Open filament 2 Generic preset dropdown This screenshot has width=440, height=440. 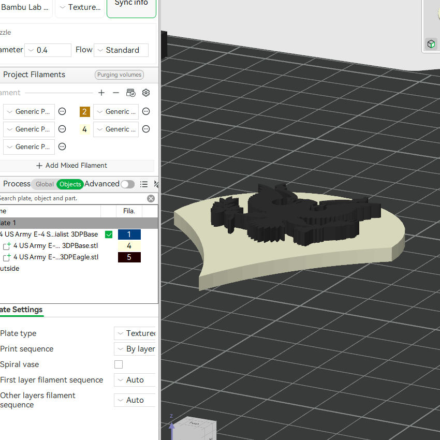(116, 112)
